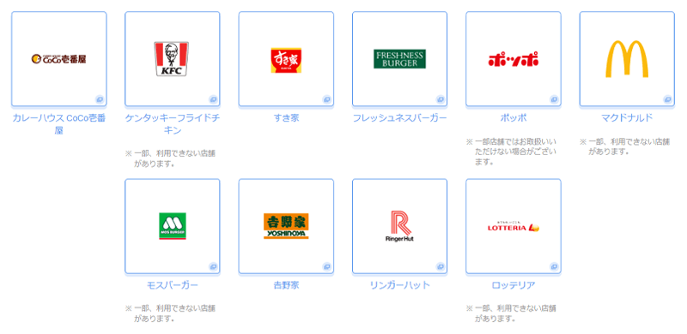Click the note under マクドナルド
687x334 pixels.
(x=625, y=146)
